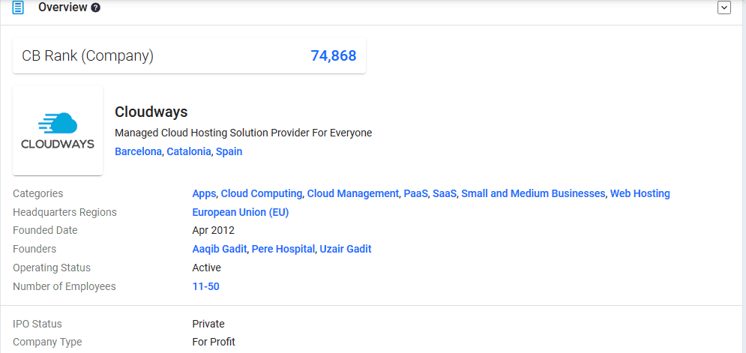Image resolution: width=746 pixels, height=353 pixels.
Task: Click the Founders field label
Action: 34,249
